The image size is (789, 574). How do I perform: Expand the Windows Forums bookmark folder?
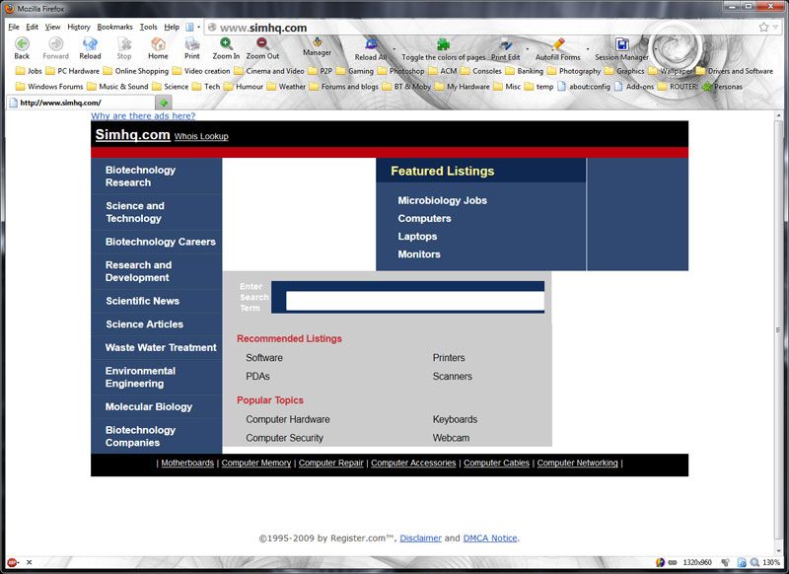[x=49, y=87]
